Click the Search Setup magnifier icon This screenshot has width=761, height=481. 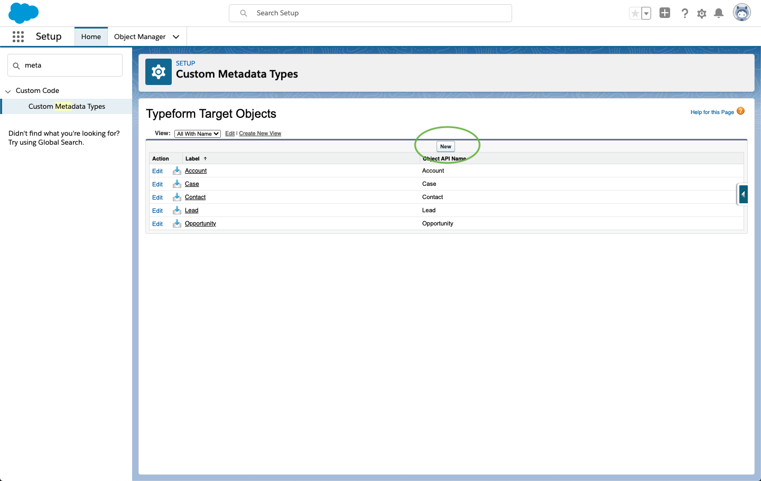[x=244, y=13]
